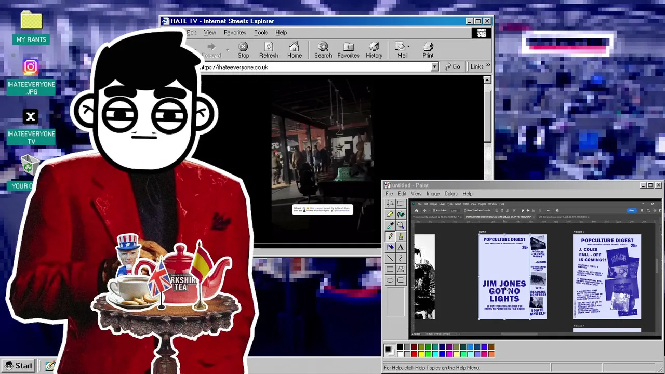Activate the Magnifier tool in Paint
This screenshot has width=665, height=374.
point(401,225)
